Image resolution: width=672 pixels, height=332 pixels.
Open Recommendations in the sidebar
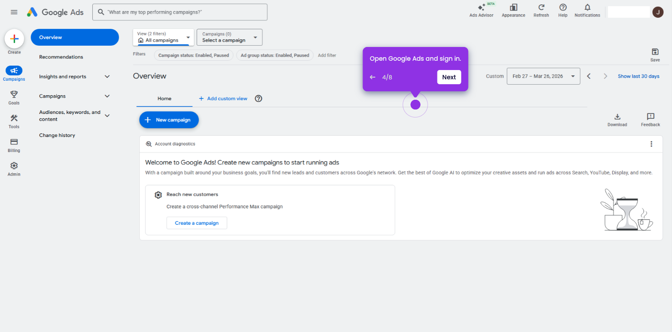(x=61, y=57)
